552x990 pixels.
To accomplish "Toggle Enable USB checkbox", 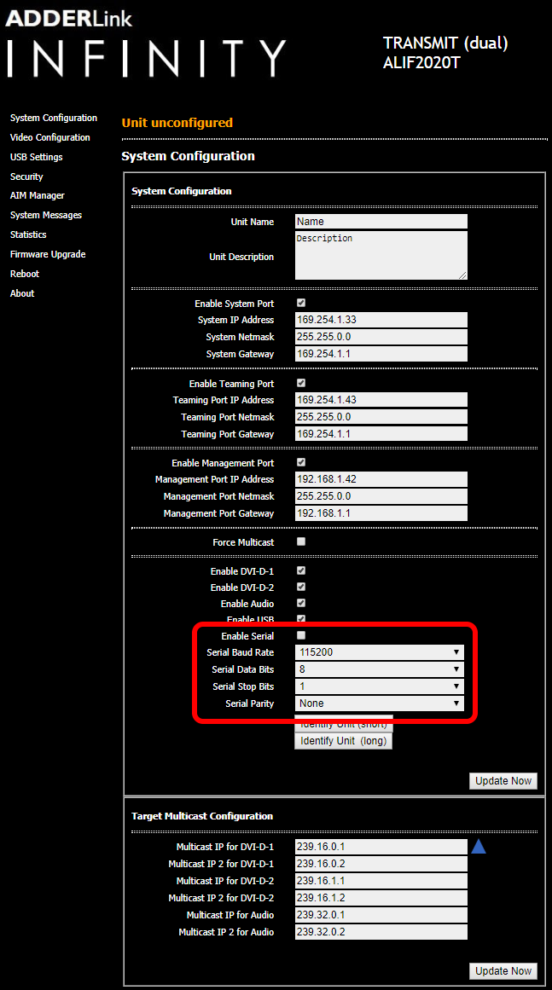I will pos(301,619).
